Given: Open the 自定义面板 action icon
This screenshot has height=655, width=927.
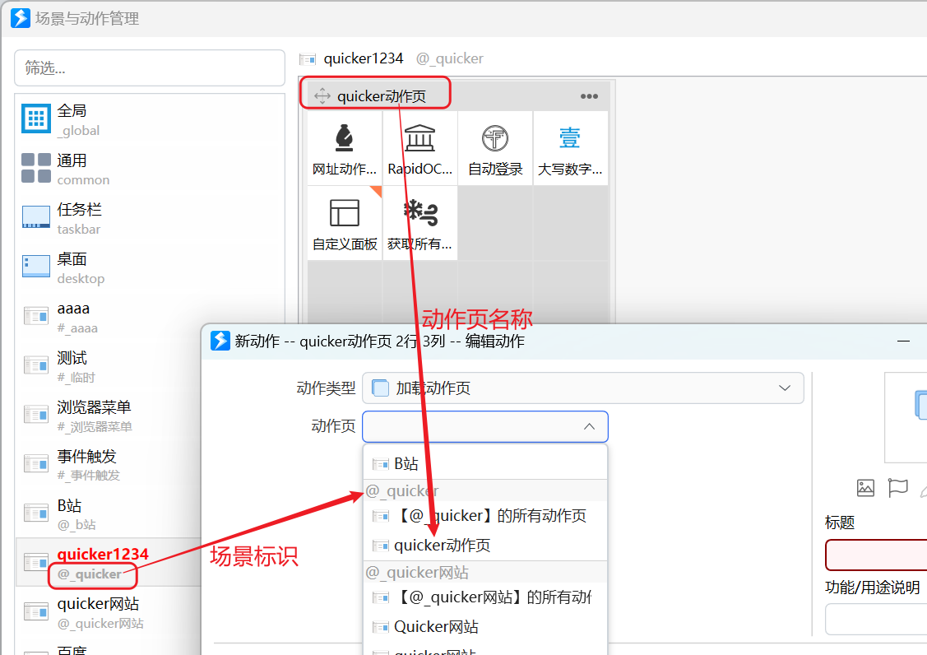Looking at the screenshot, I should (345, 212).
